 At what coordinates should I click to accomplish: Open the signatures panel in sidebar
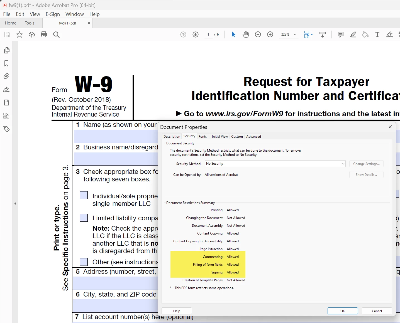click(x=6, y=90)
